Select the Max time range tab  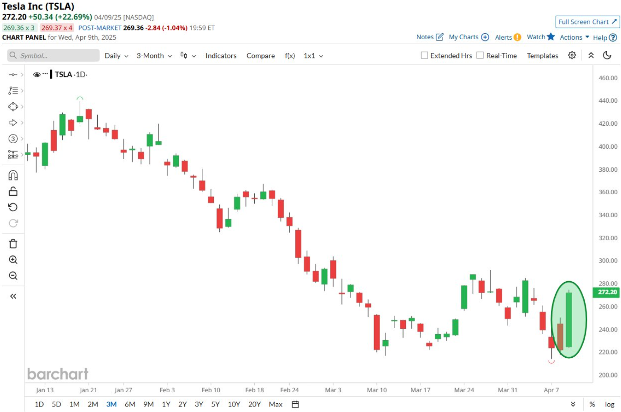275,404
